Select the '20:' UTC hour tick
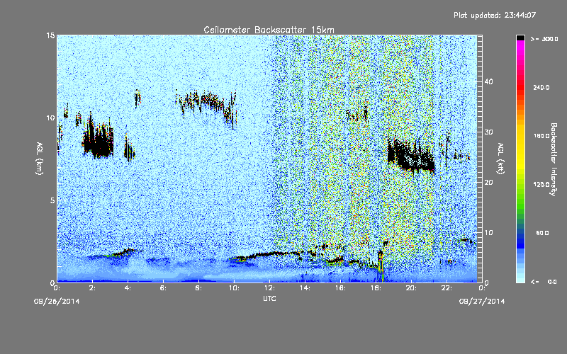 click(x=411, y=288)
